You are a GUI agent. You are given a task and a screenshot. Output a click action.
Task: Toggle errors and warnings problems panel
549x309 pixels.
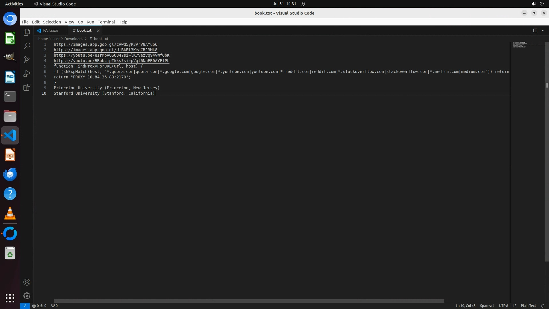(x=39, y=306)
